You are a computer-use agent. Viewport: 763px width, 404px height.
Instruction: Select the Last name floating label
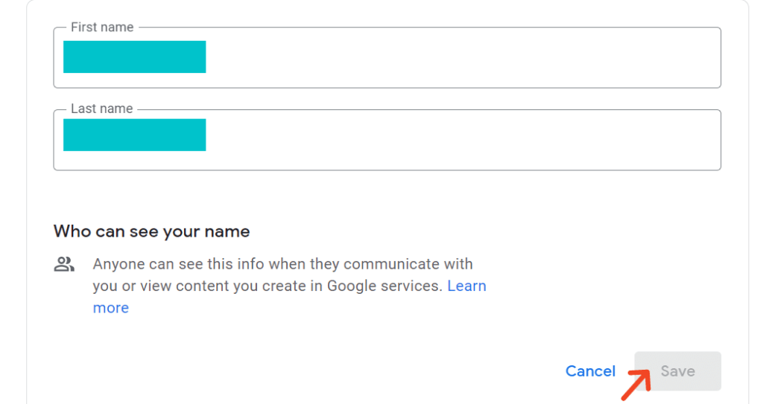101,109
